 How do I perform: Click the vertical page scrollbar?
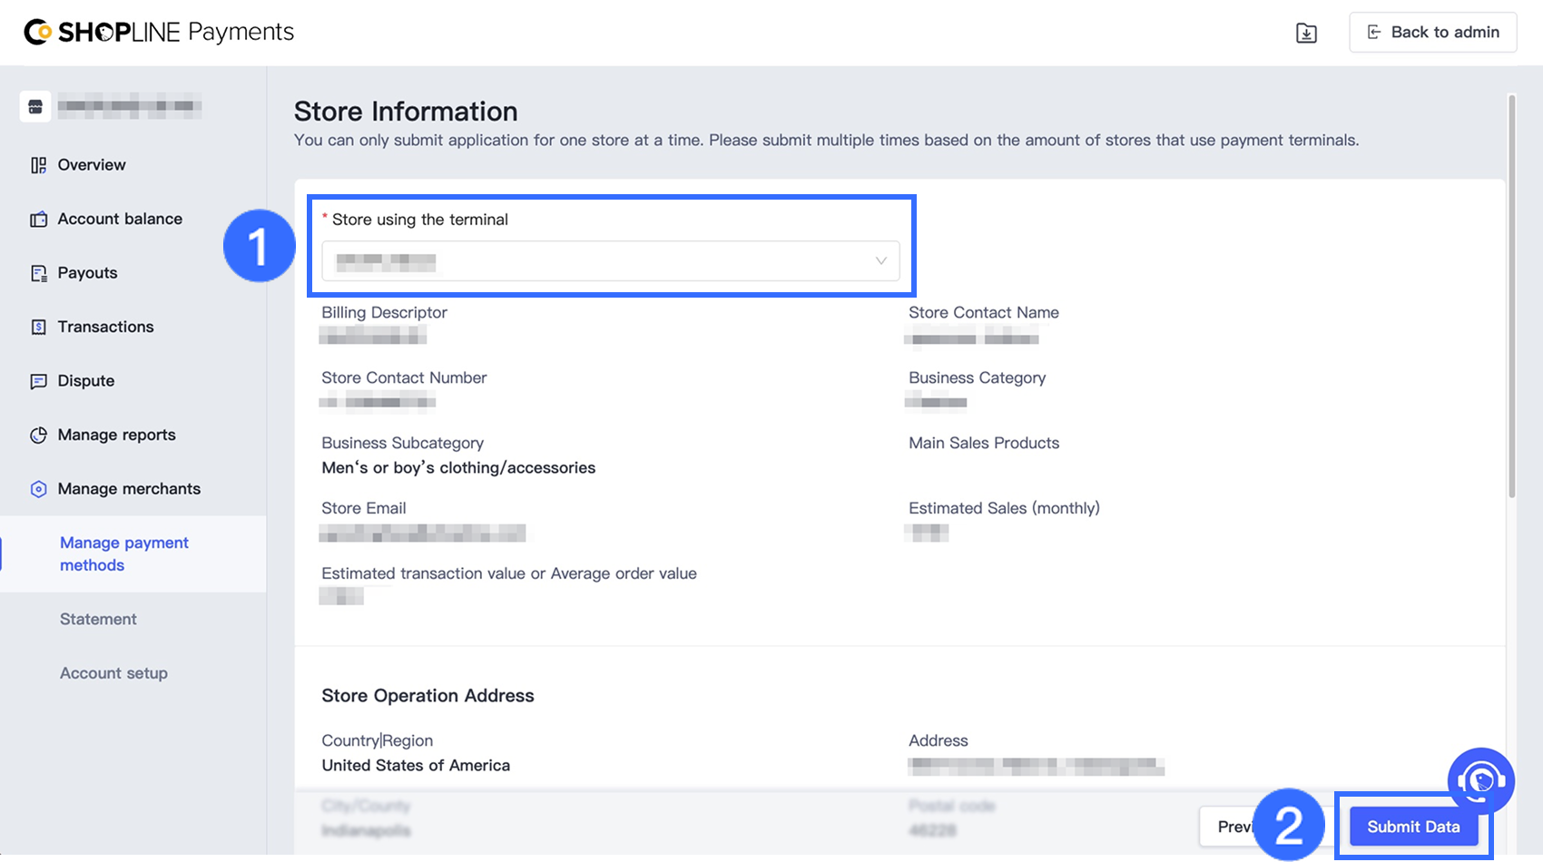pos(1511,299)
